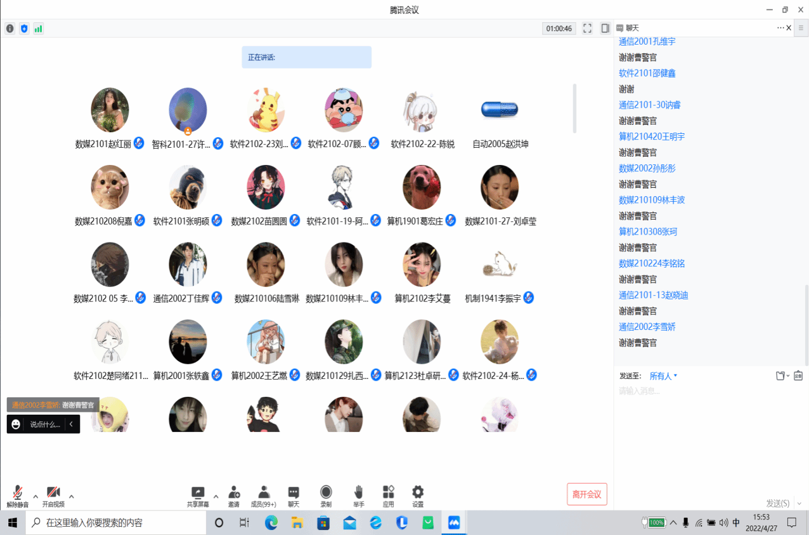Click the Windows taskbar search box
This screenshot has width=809, height=535.
pos(116,523)
